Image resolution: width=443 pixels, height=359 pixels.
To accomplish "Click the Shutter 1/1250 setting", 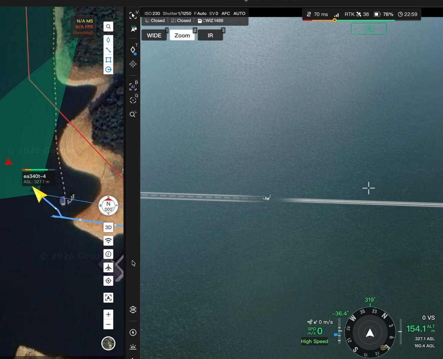I will [177, 13].
